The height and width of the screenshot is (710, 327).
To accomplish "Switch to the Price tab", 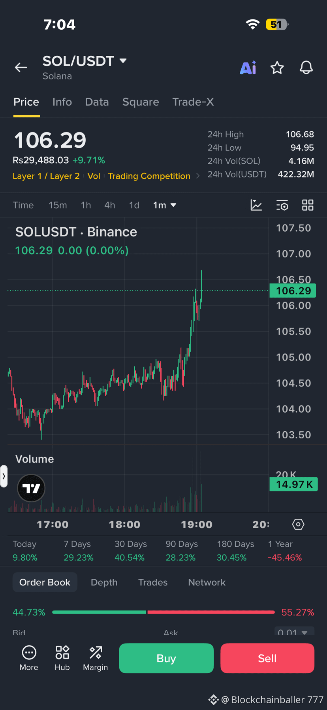I will click(26, 102).
